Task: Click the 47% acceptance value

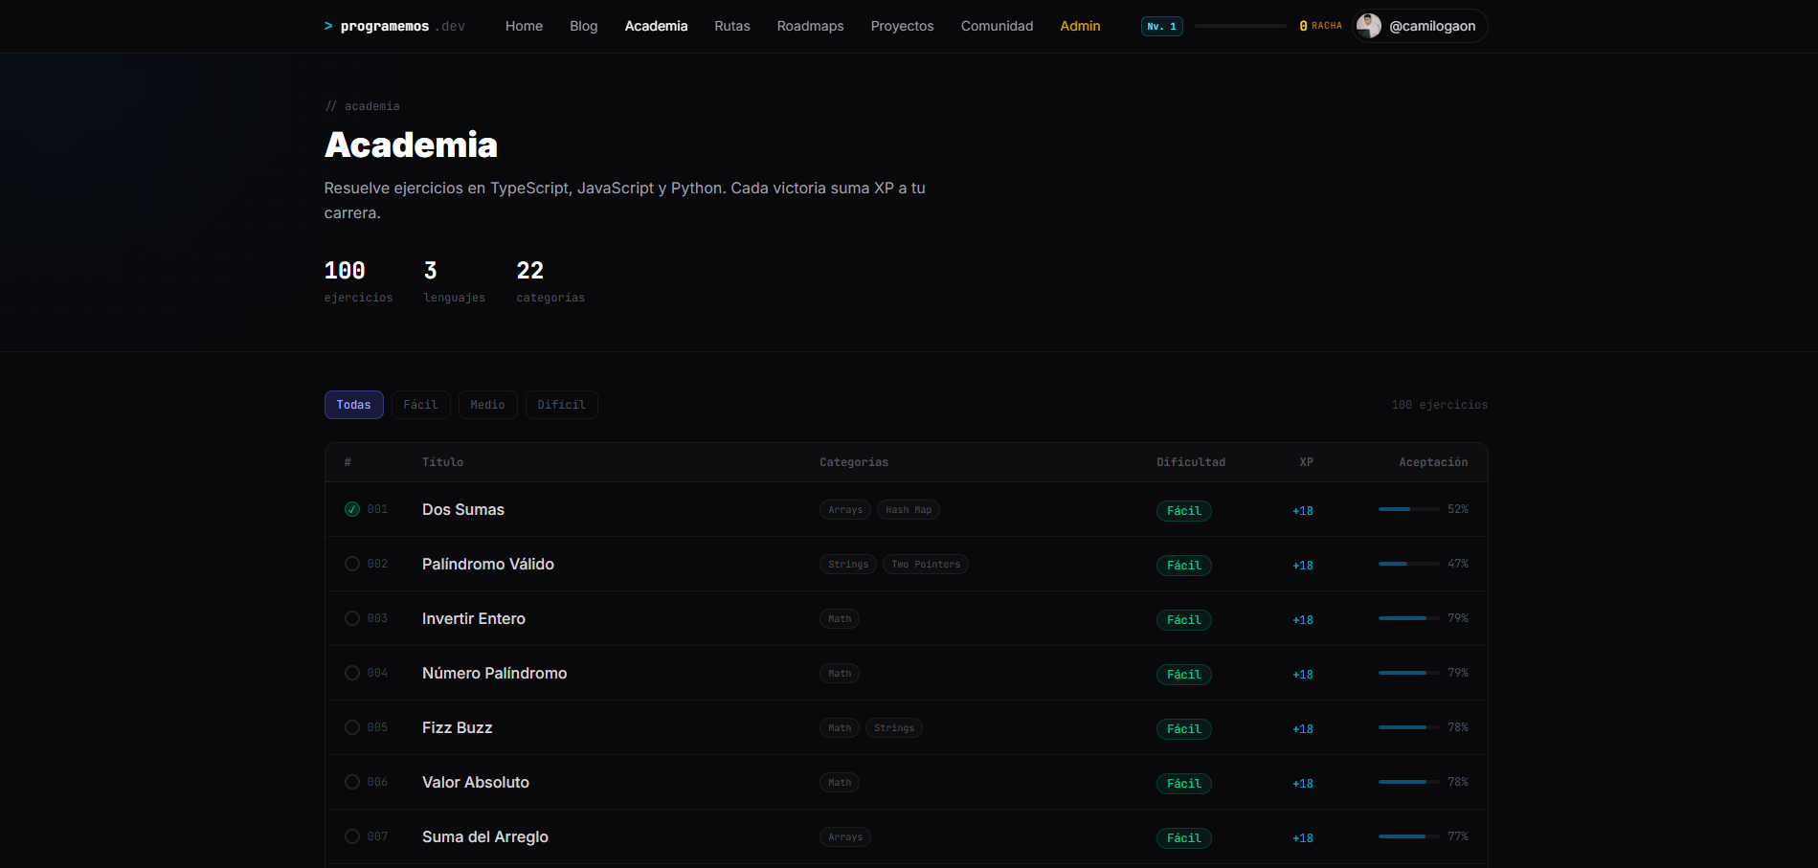Action: click(1458, 564)
